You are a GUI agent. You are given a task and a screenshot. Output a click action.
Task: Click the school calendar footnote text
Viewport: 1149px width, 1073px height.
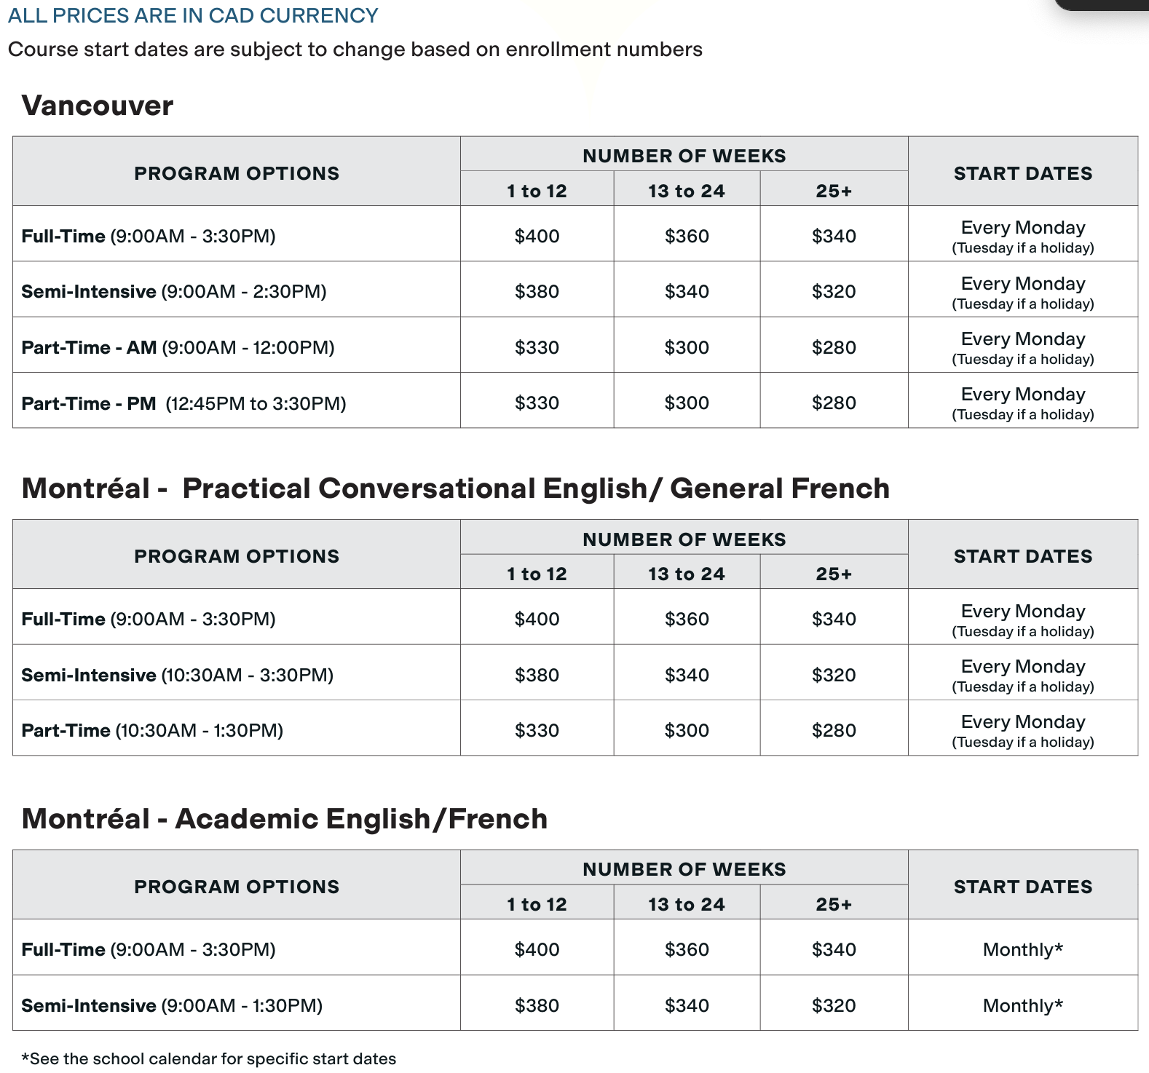tap(208, 1058)
